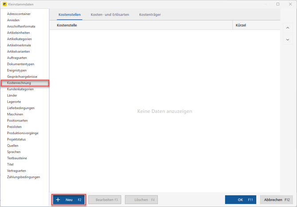297x207 pixels.
Task: Select Anreden in the sidebar
Action: (x=13, y=20)
